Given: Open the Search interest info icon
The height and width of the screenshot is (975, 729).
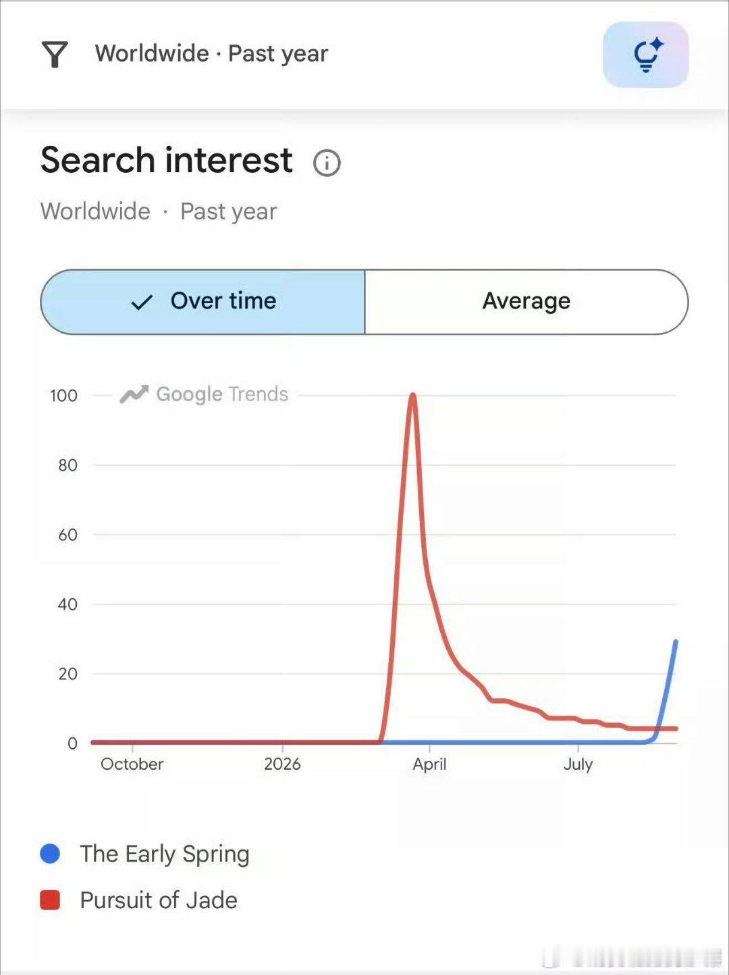Looking at the screenshot, I should (x=327, y=163).
